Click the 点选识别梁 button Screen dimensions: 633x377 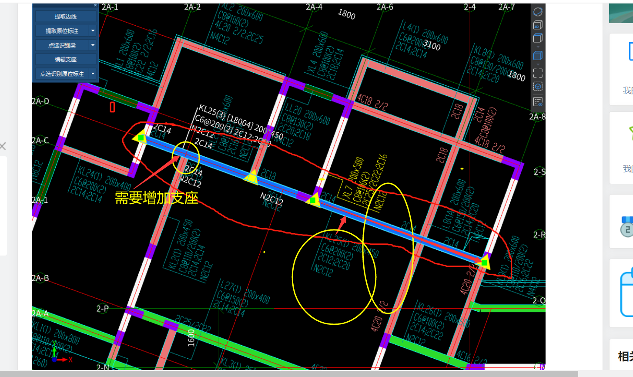pyautogui.click(x=62, y=45)
